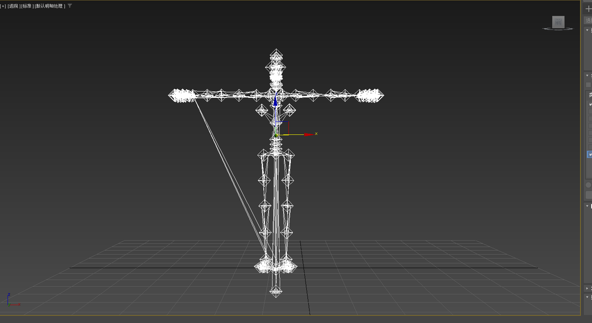Collapse the second rollout arrow in side panel
Viewport: 592px width, 323px height.
click(x=587, y=76)
